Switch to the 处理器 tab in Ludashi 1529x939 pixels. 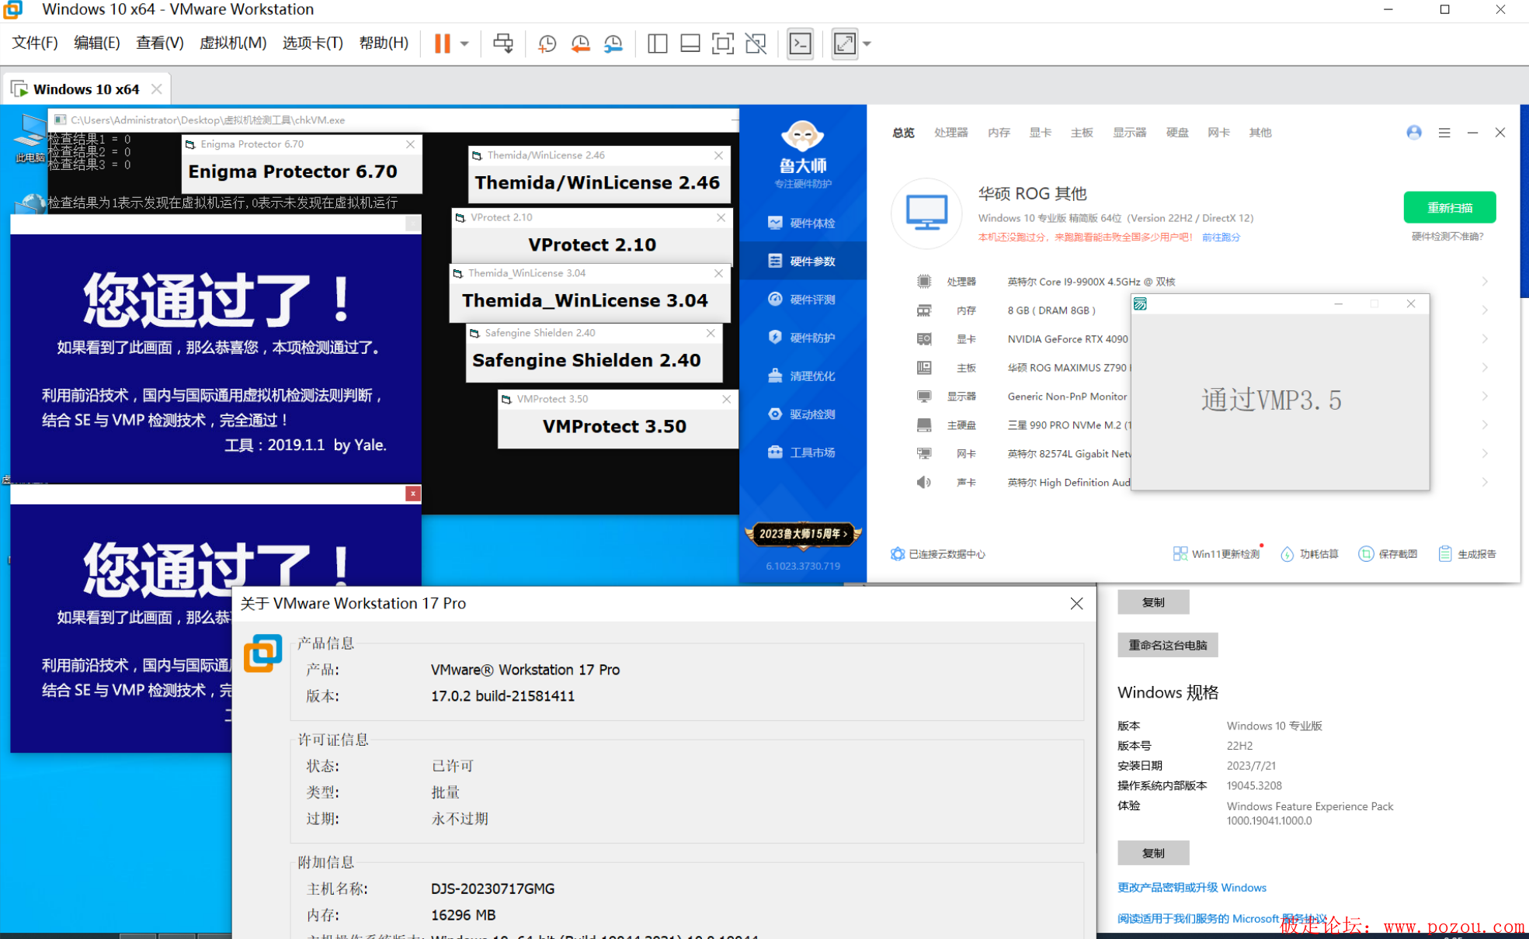coord(951,133)
